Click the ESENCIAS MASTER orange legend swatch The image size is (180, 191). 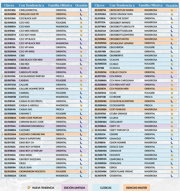pos(137,188)
